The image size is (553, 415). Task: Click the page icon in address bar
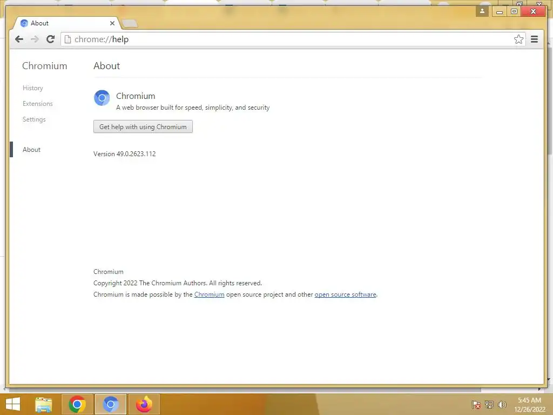coord(68,39)
